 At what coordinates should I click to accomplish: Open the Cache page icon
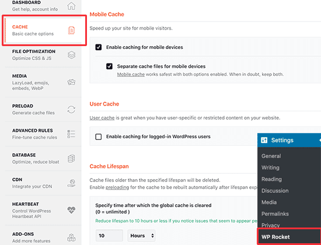pos(71,30)
